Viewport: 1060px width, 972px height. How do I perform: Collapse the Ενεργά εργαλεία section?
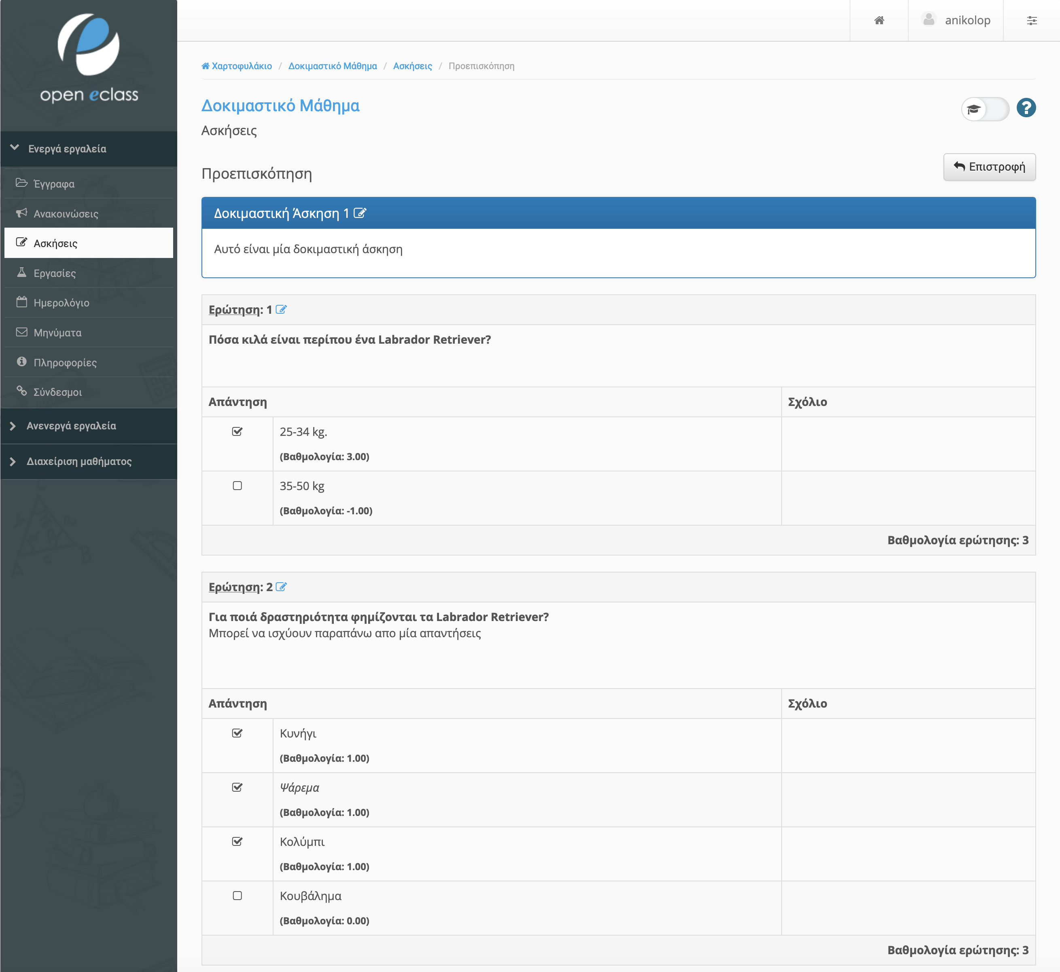coord(89,149)
